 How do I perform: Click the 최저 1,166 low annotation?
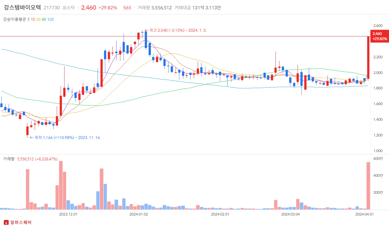coord(65,137)
